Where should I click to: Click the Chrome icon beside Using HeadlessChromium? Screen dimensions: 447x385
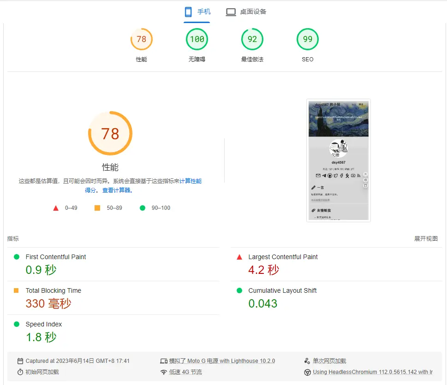click(307, 372)
